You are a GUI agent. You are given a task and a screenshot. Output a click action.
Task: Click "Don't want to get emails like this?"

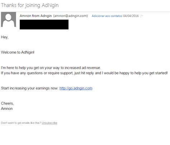tap(21, 123)
